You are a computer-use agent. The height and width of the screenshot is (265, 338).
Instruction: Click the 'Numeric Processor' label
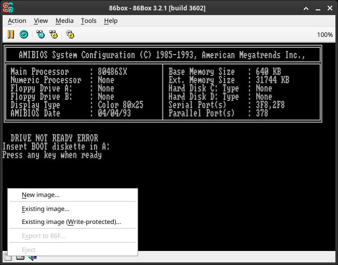46,80
